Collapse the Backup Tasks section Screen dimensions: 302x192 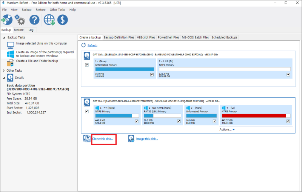point(4,37)
